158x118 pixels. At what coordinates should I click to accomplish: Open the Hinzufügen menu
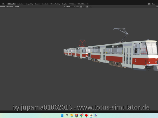[10, 6]
